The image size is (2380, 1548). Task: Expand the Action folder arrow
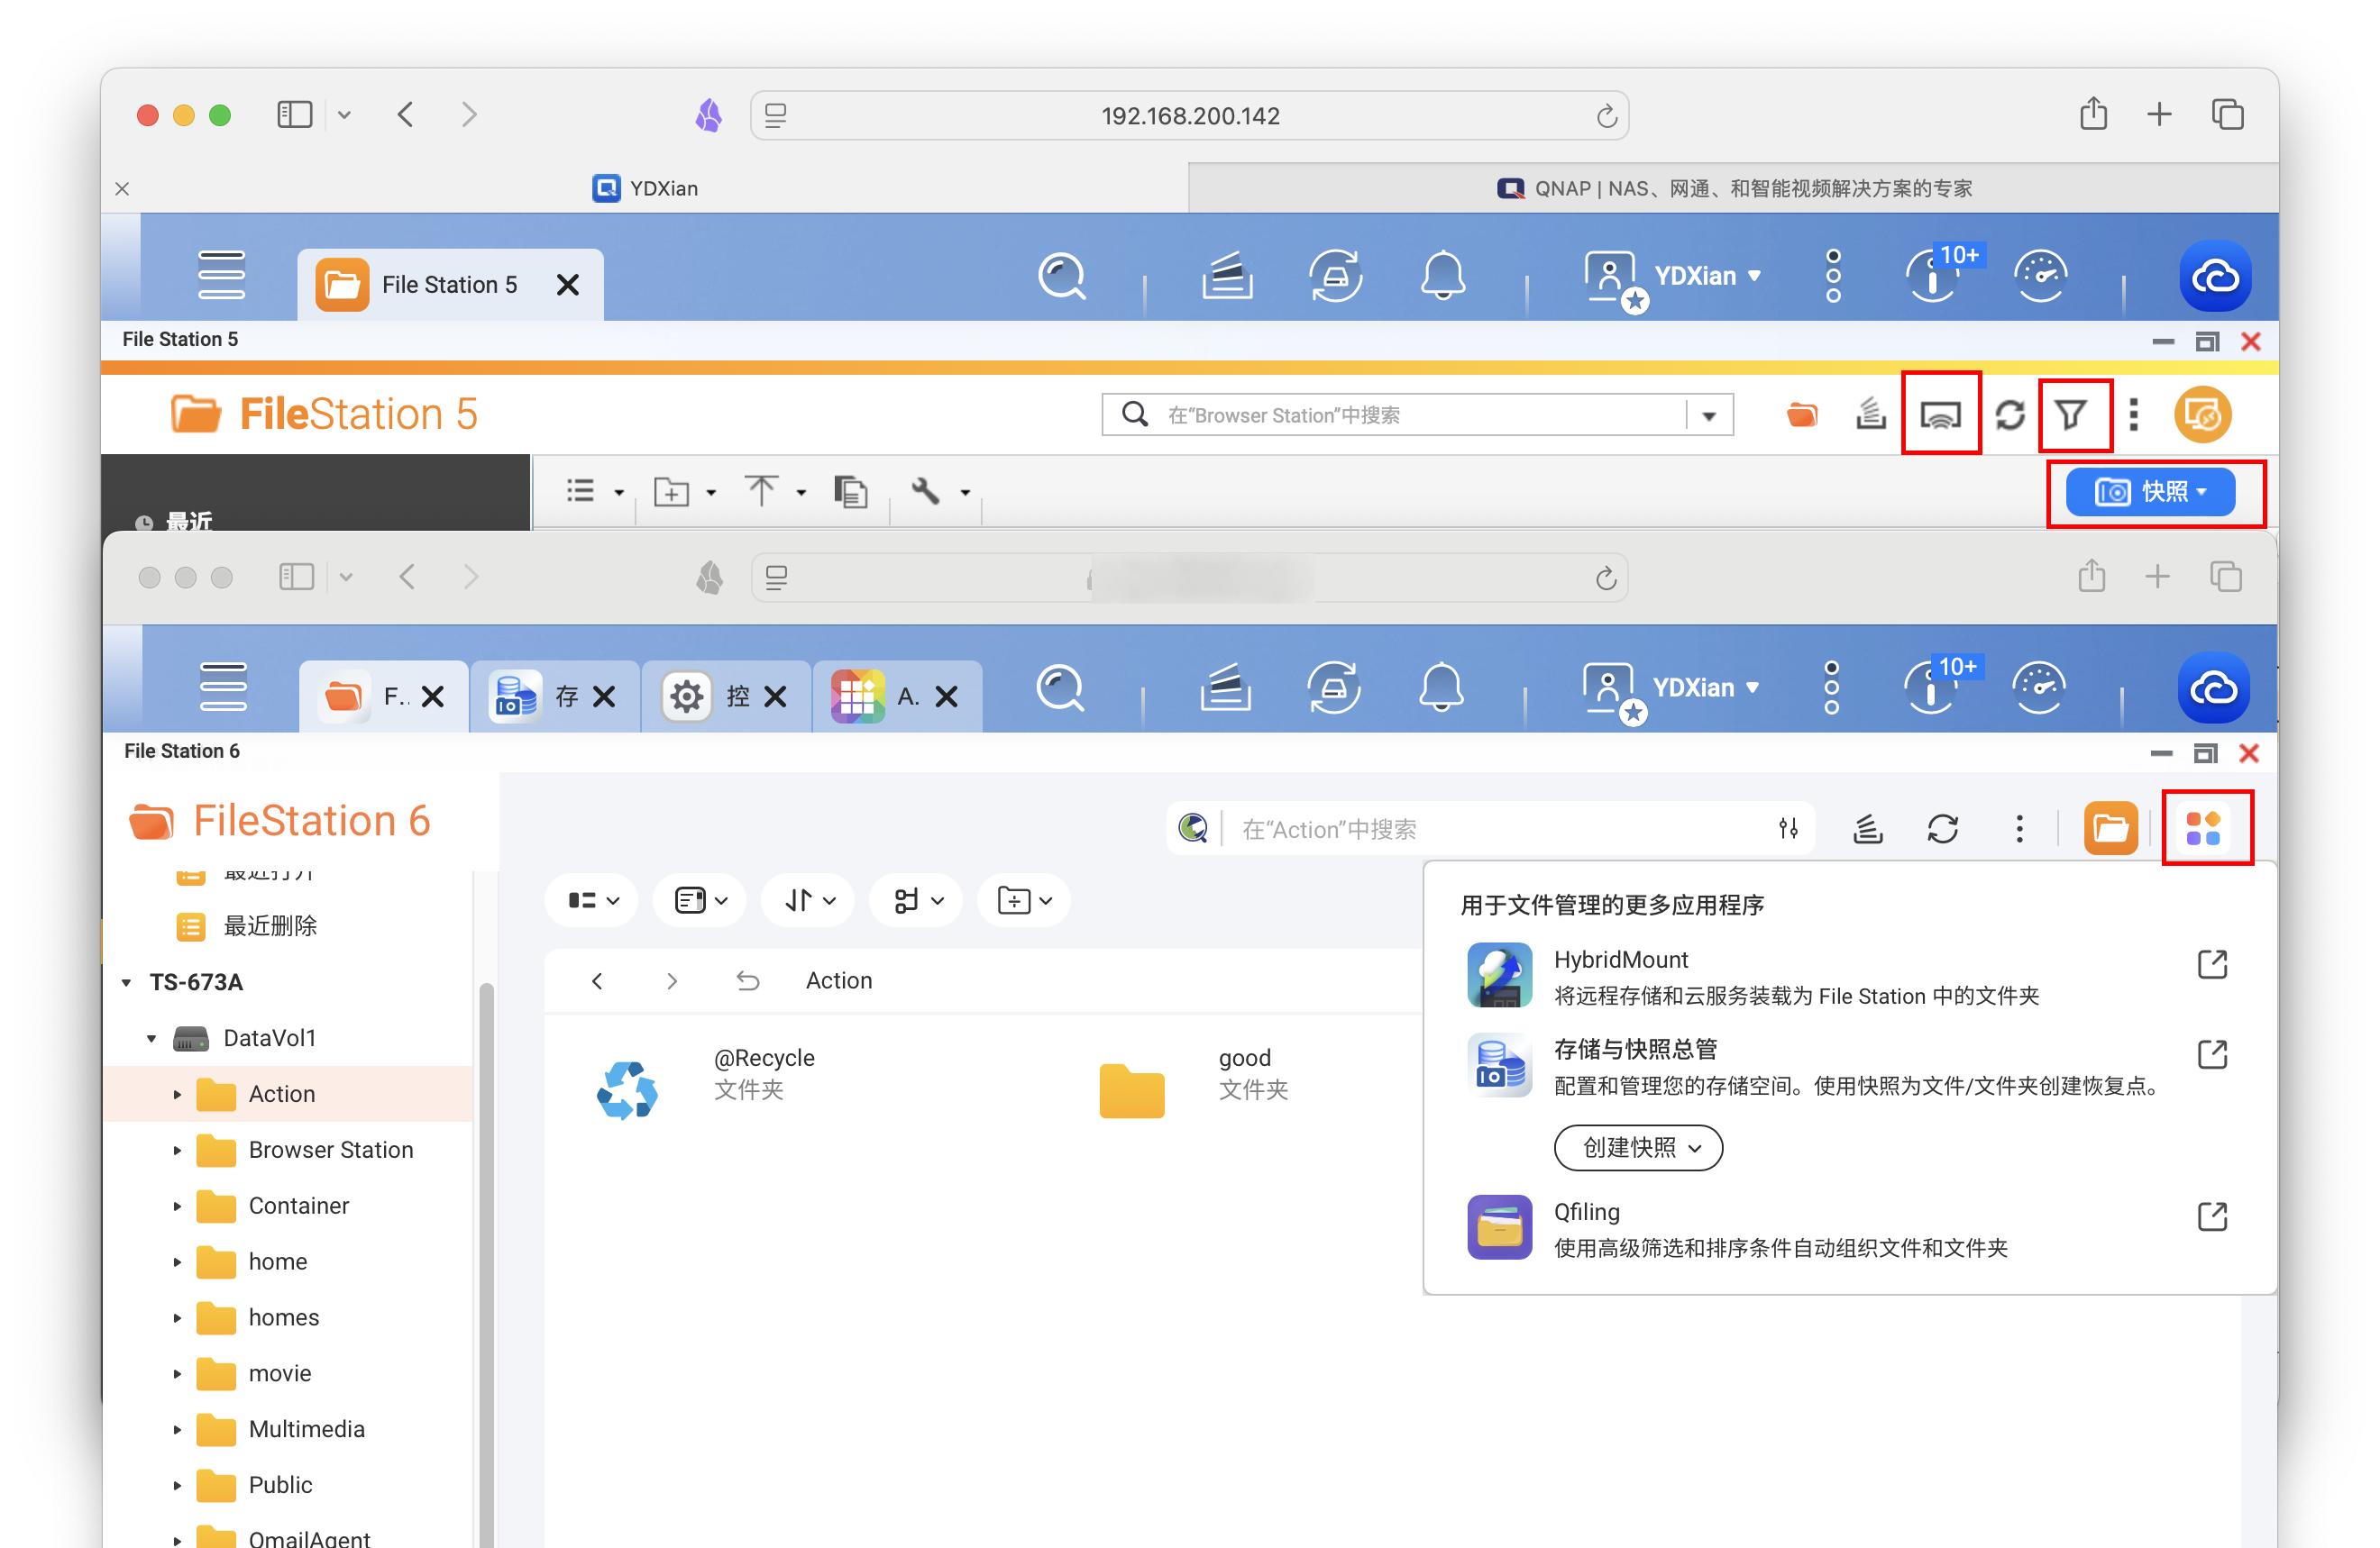[177, 1094]
